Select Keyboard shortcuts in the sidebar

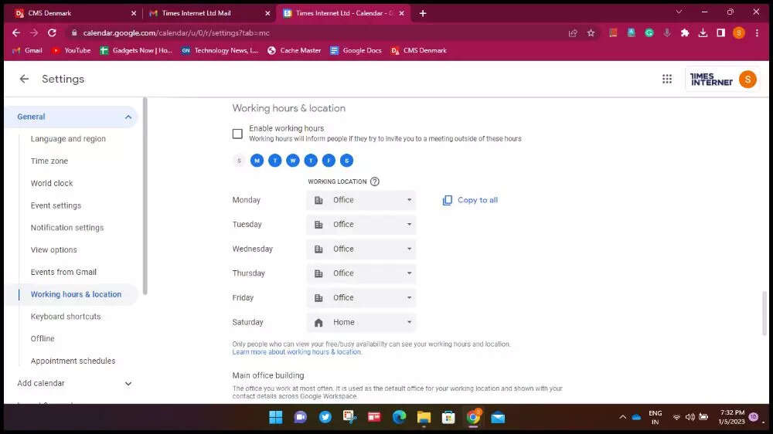[x=66, y=317]
